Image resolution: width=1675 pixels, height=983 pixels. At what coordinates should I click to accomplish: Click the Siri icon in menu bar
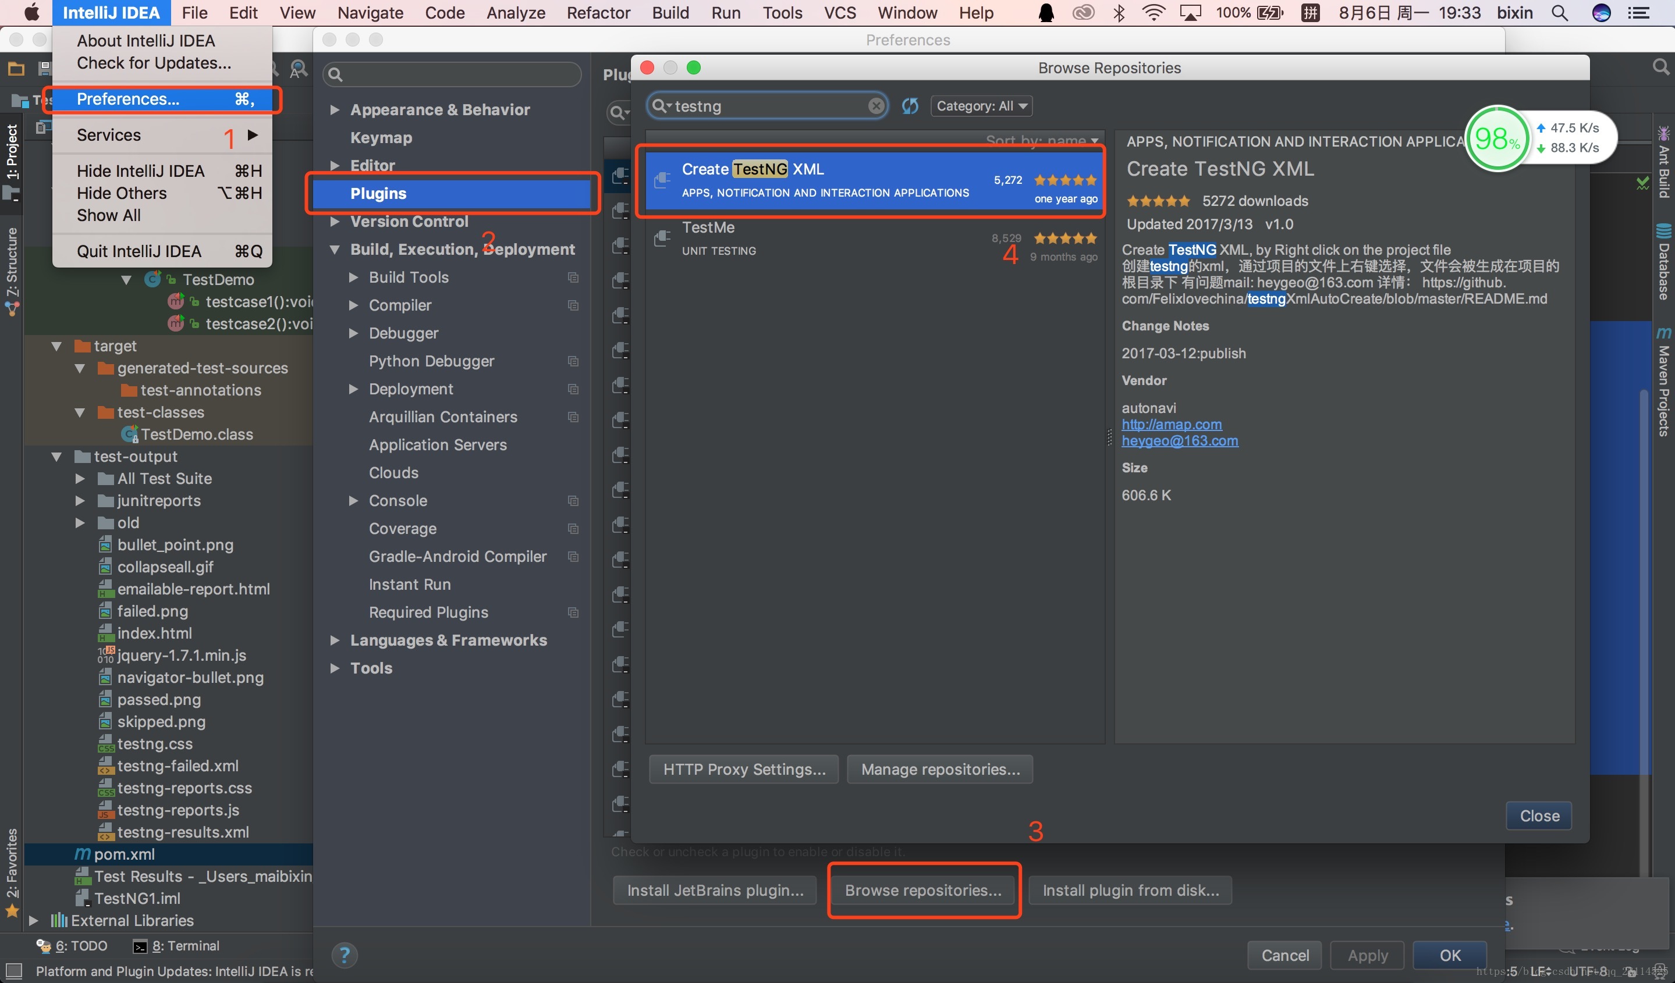[x=1601, y=13]
